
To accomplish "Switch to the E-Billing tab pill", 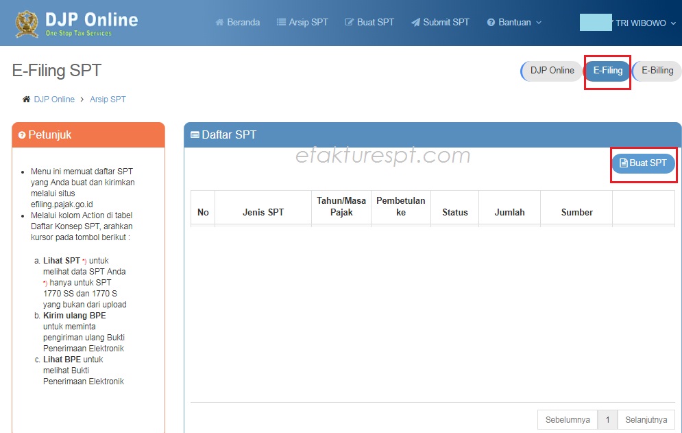I will 657,71.
